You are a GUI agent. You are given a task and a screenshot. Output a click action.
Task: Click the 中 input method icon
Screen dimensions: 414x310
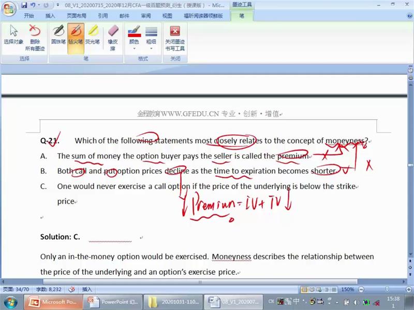[x=296, y=301]
